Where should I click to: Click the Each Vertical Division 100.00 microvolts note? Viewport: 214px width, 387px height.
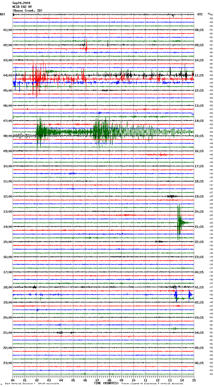coord(32,383)
